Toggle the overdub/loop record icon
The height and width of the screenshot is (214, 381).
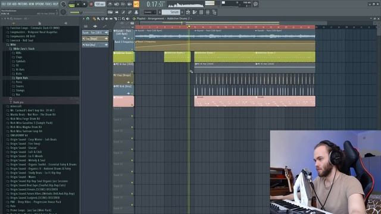tap(130, 4)
